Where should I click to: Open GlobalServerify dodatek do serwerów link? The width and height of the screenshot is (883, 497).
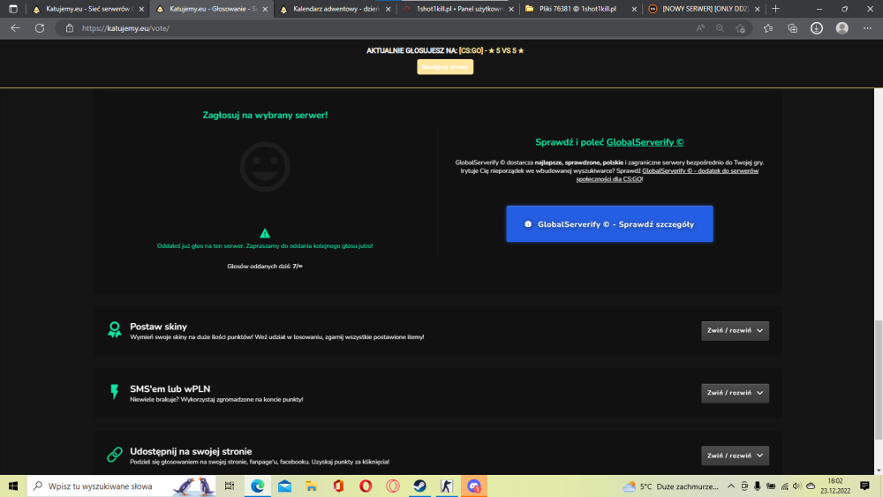(700, 171)
